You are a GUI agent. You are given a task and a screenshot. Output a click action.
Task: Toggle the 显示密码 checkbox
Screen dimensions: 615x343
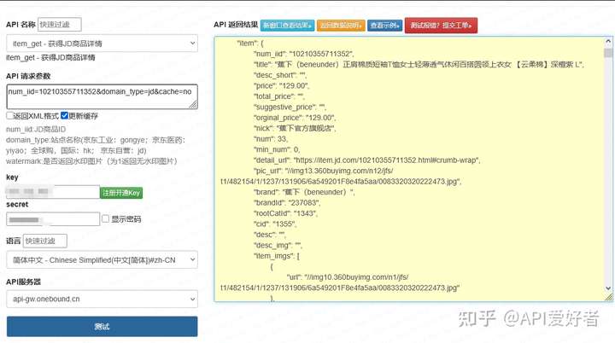tap(105, 218)
